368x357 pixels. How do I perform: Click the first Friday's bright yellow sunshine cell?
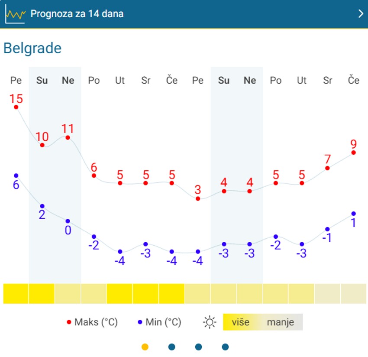coord(16,294)
